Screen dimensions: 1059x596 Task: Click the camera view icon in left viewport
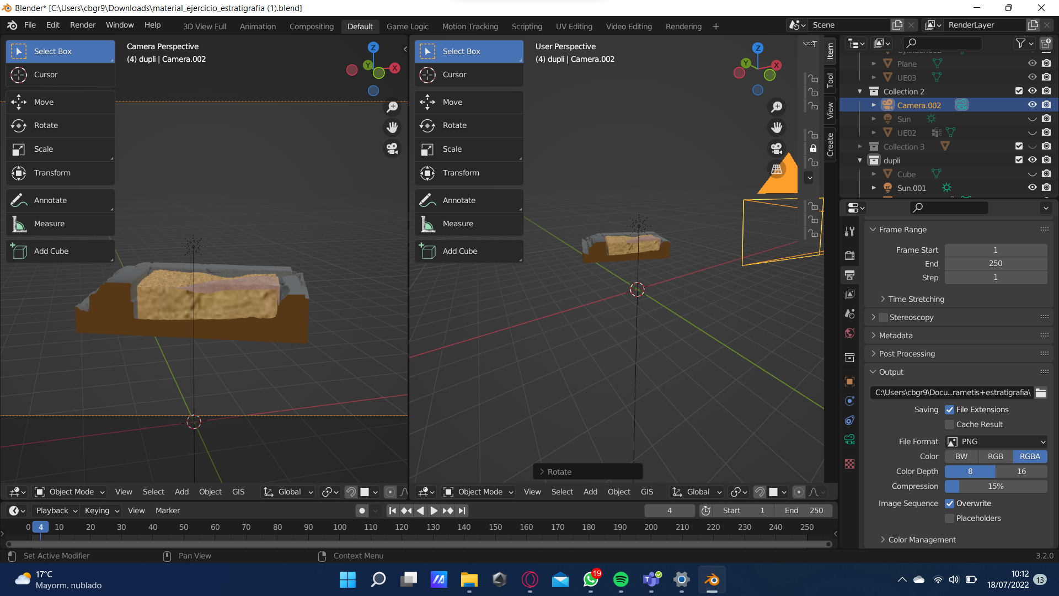coord(392,148)
